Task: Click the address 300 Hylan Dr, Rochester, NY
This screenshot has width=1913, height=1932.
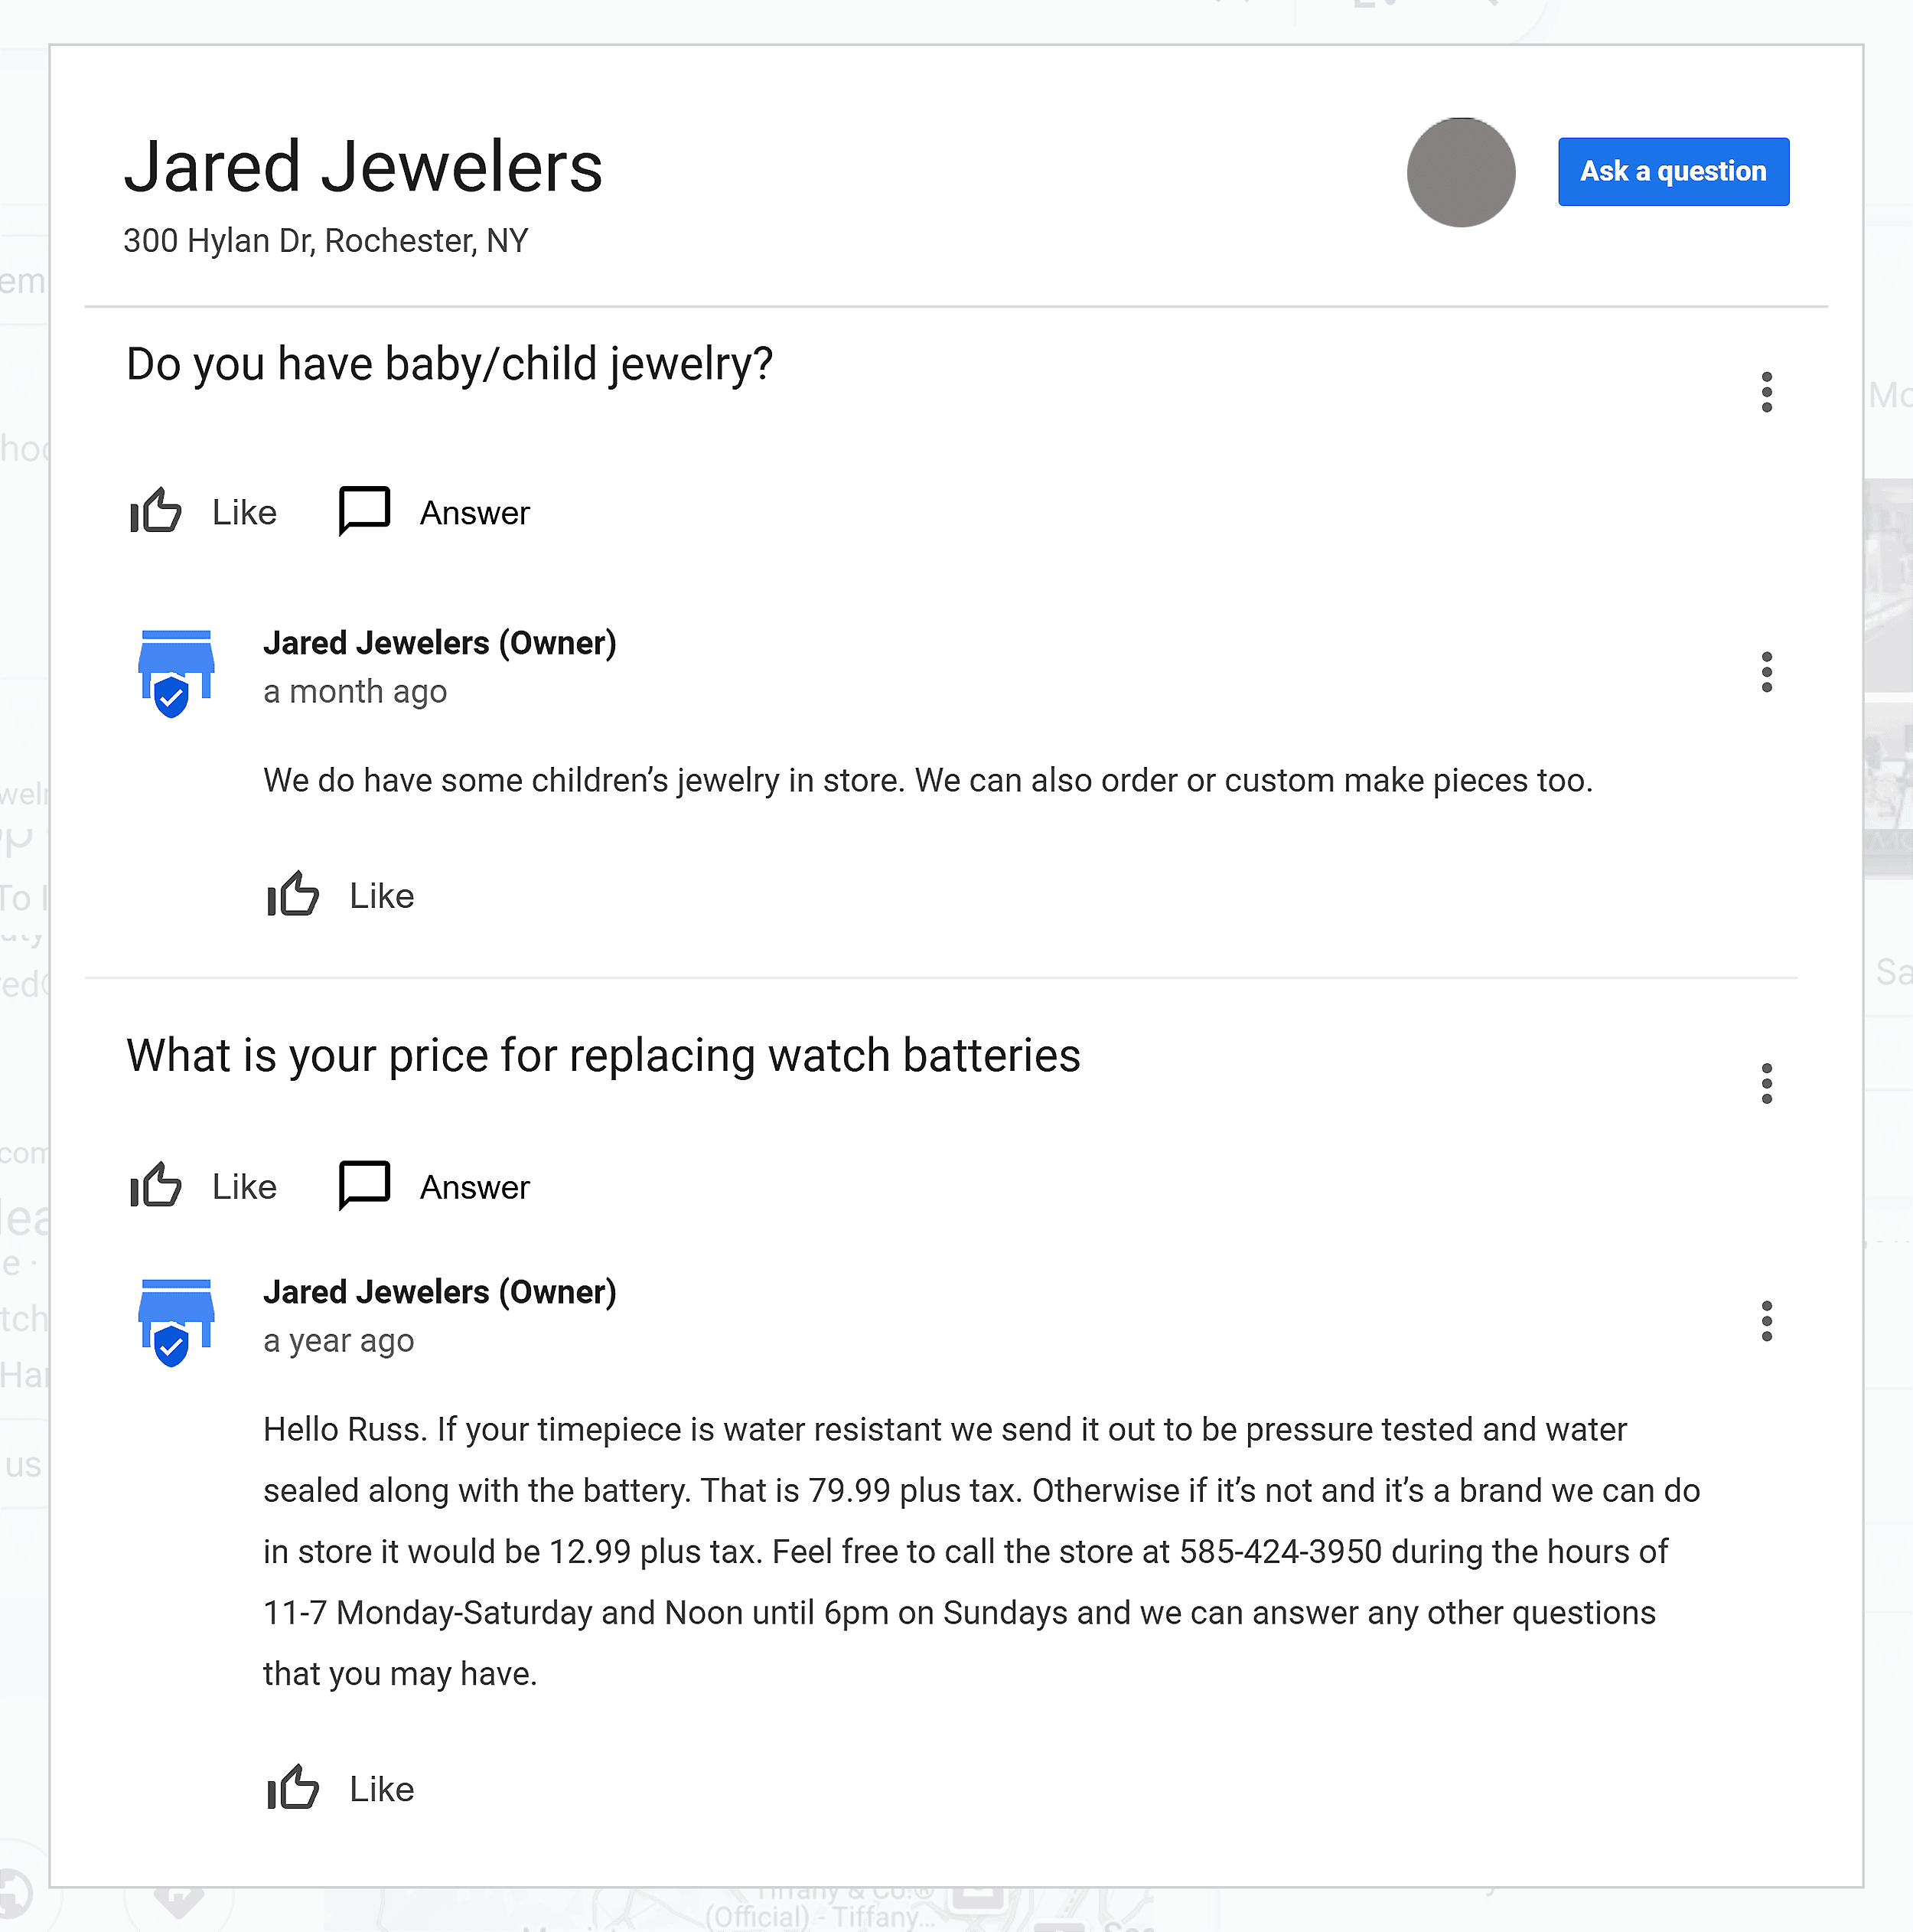Action: [x=326, y=240]
